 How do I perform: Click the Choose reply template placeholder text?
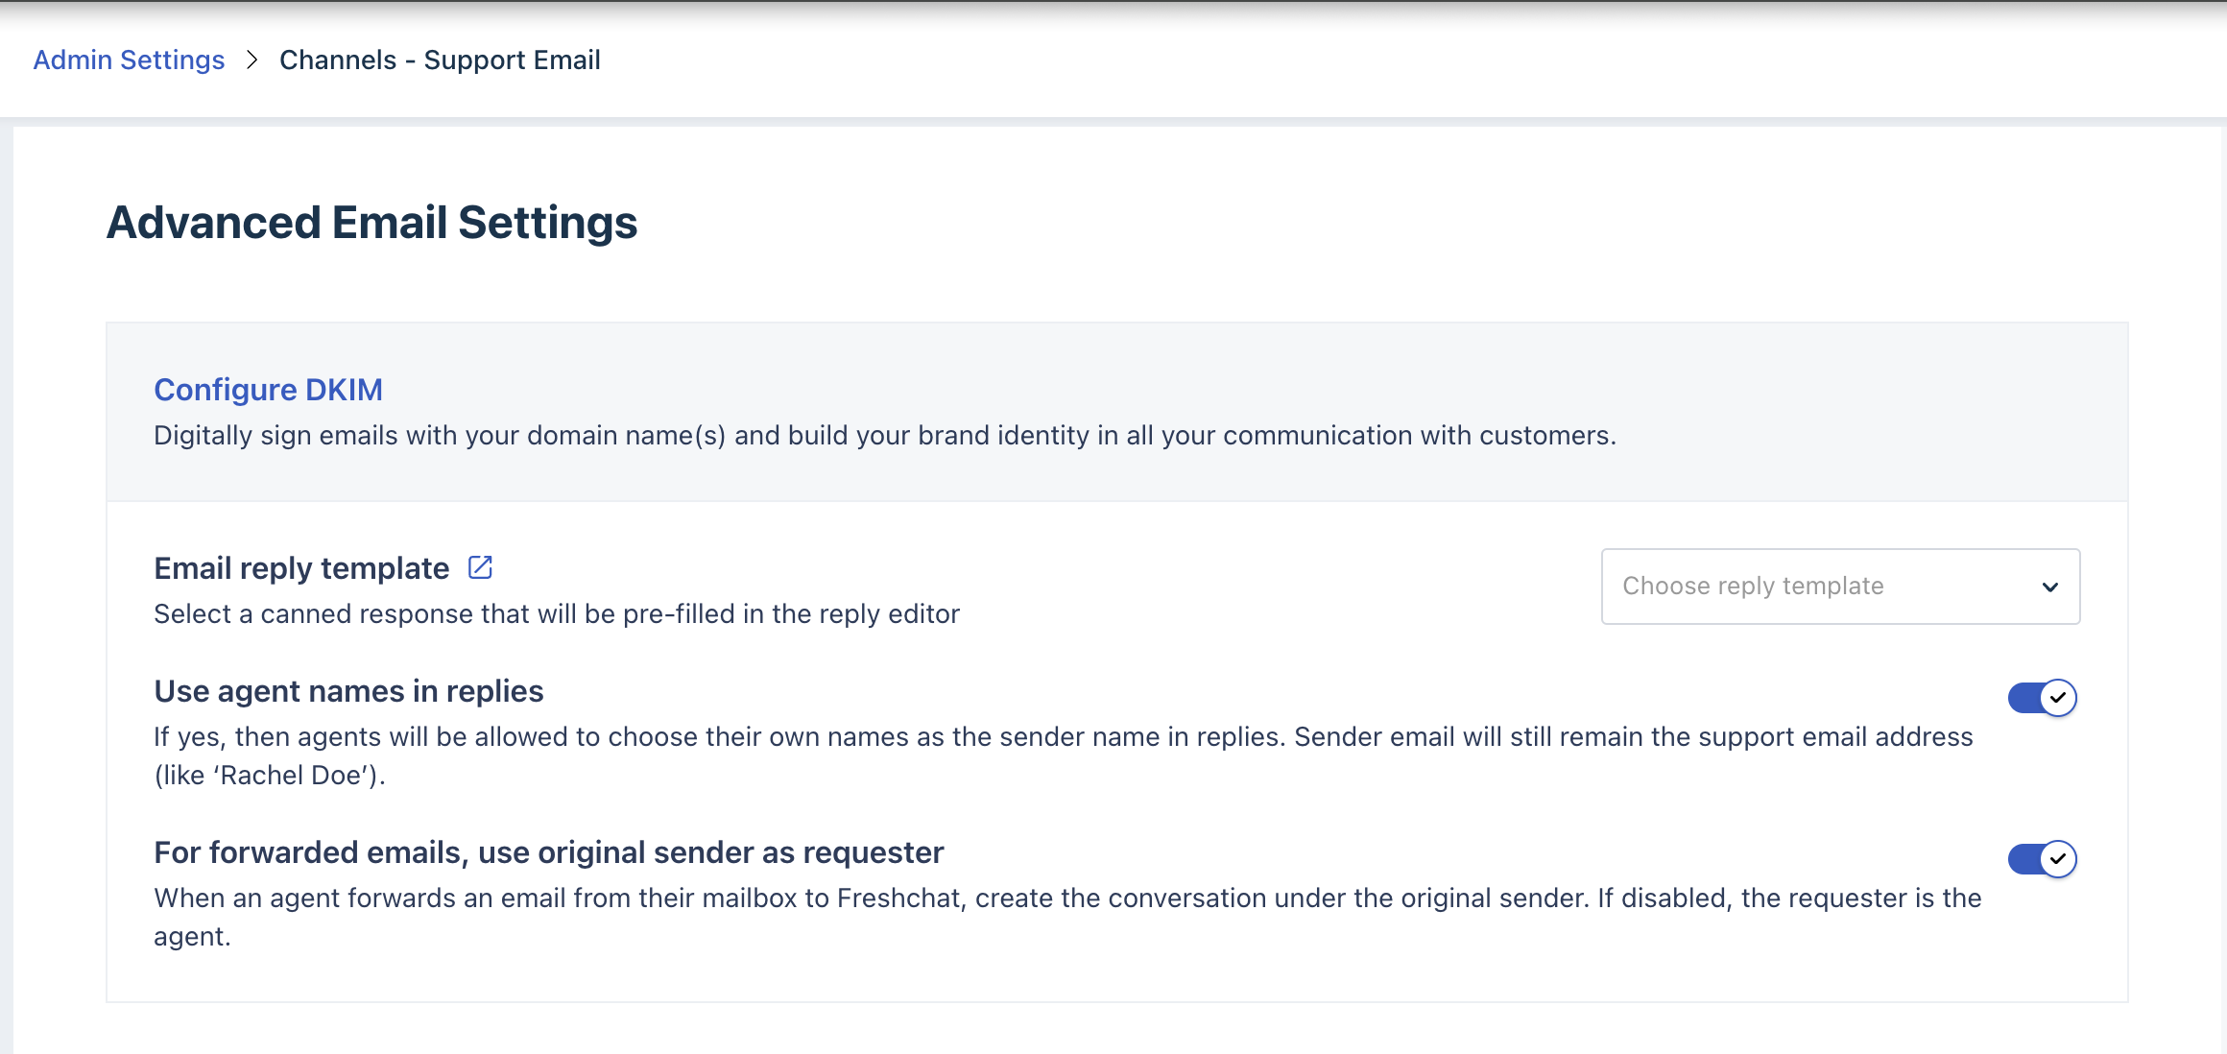pos(1753,587)
